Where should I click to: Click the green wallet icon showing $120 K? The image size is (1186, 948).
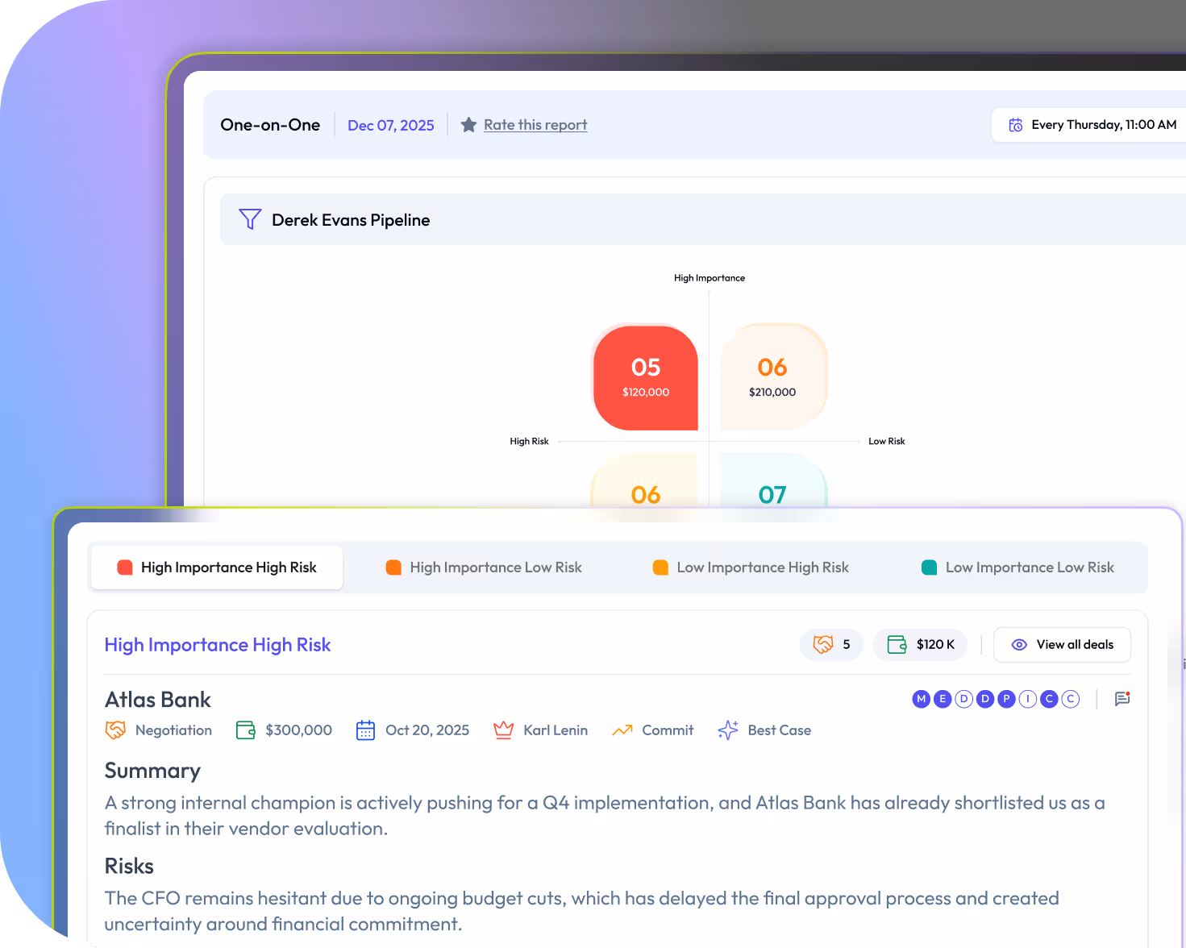(x=895, y=644)
